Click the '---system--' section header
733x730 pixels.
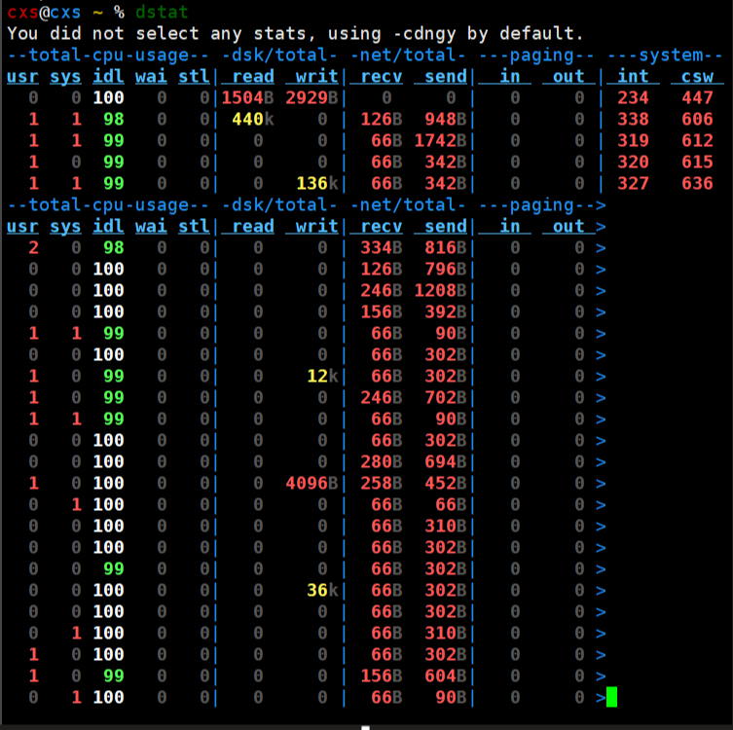click(665, 55)
